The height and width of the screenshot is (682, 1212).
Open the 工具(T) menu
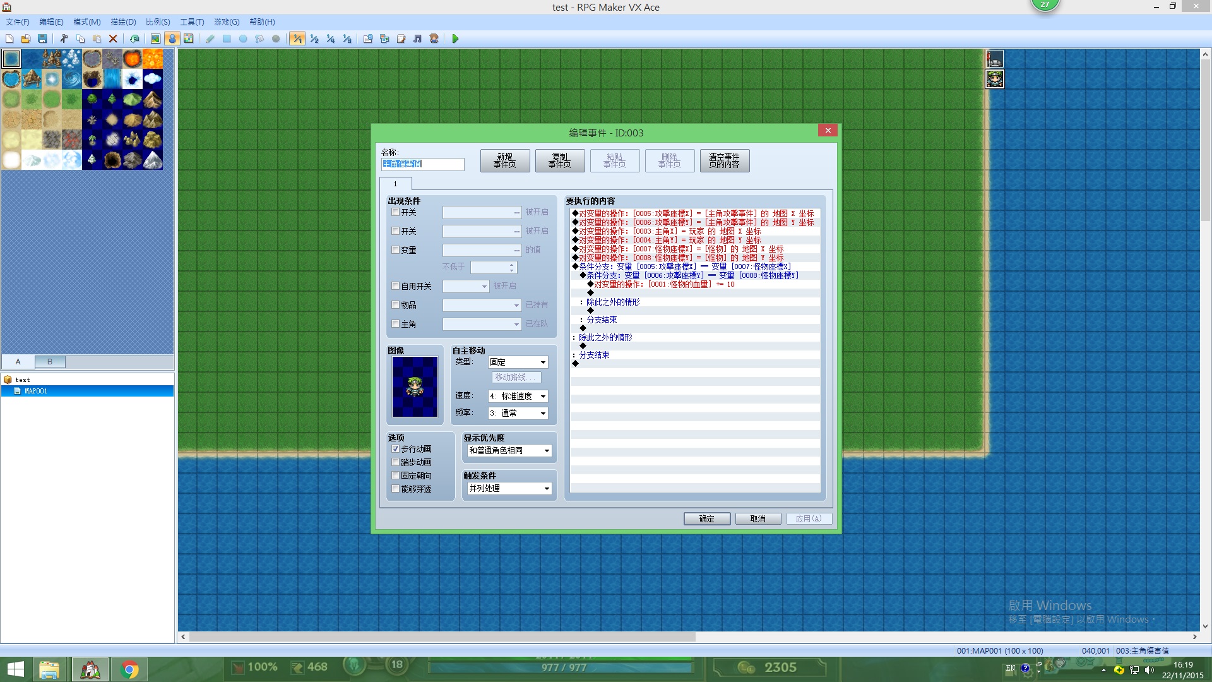192,22
